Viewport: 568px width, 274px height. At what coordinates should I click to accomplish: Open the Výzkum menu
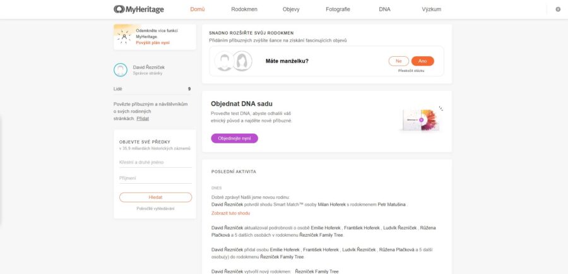coord(432,9)
